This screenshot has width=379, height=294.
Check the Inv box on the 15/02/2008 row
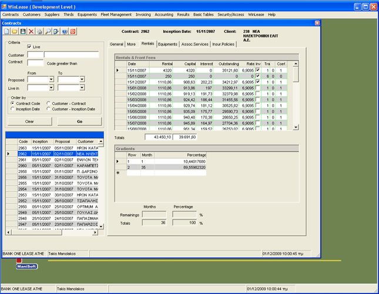pyautogui.click(x=258, y=93)
